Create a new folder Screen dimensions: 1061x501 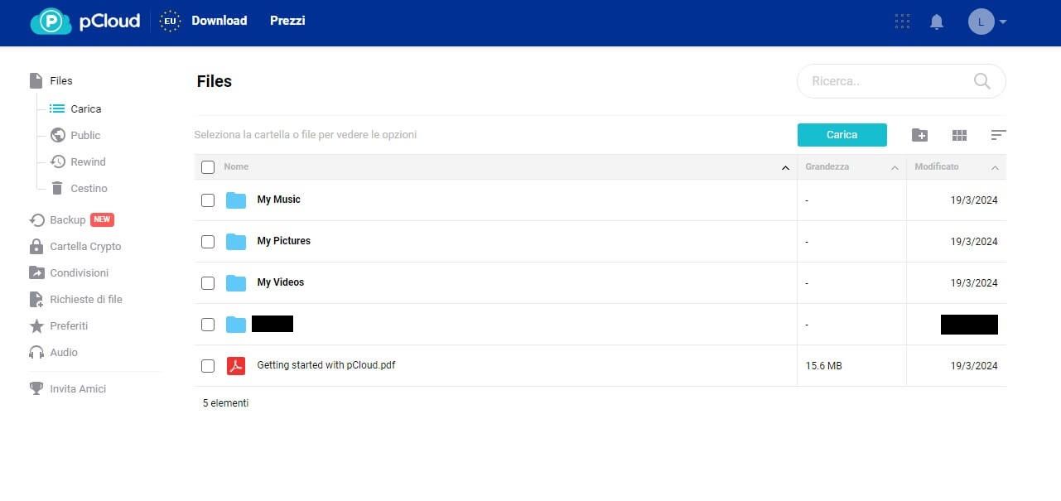(x=919, y=134)
